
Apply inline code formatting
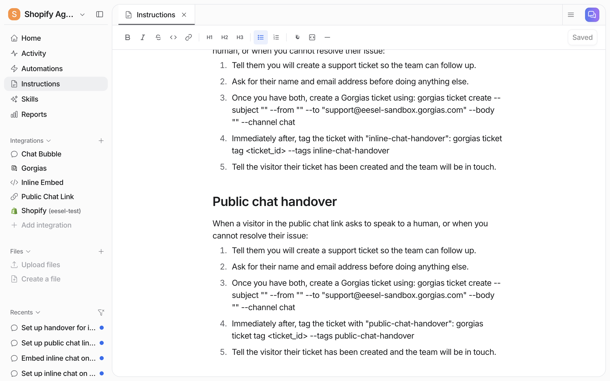click(173, 37)
